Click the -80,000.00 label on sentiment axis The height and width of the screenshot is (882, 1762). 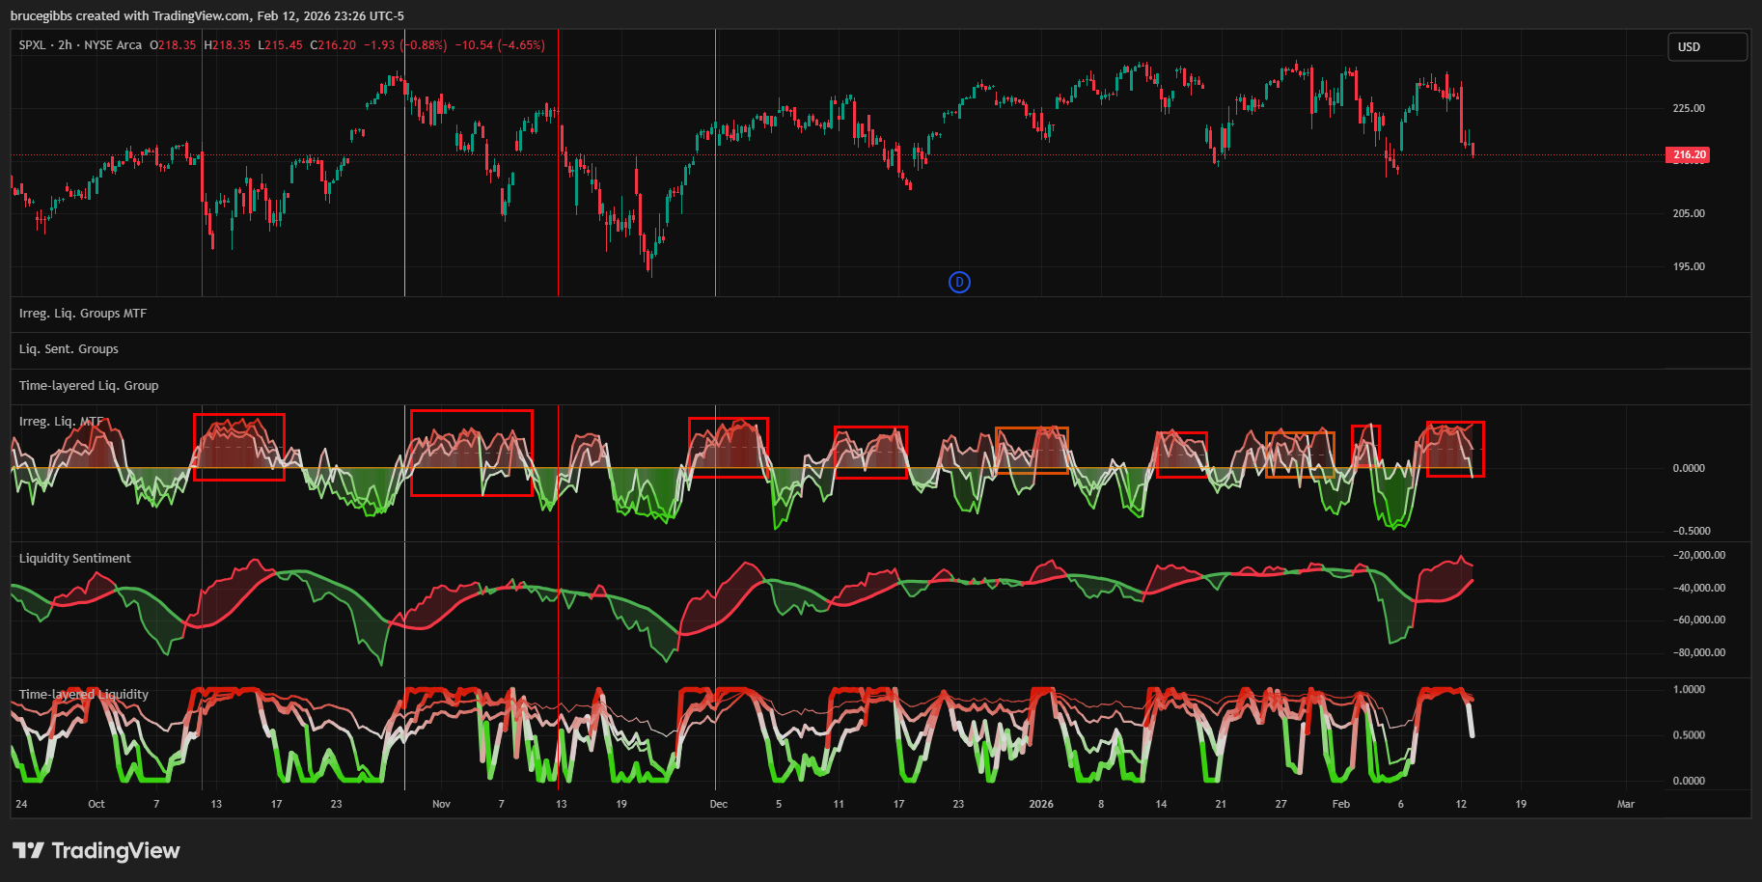pos(1698,653)
